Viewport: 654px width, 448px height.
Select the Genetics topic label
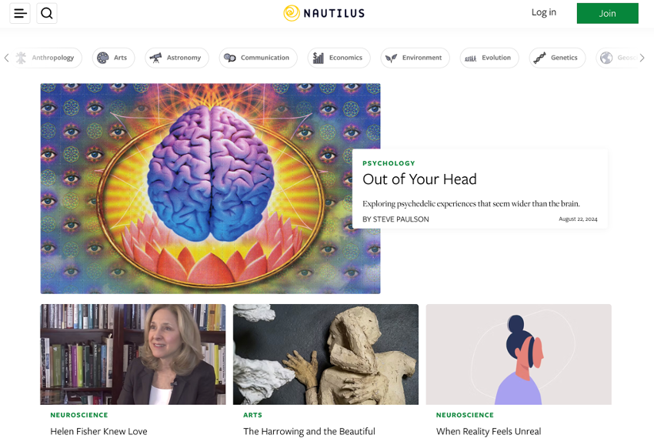[564, 58]
